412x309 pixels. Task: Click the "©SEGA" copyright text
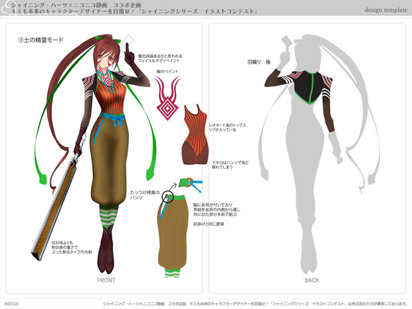(x=11, y=304)
